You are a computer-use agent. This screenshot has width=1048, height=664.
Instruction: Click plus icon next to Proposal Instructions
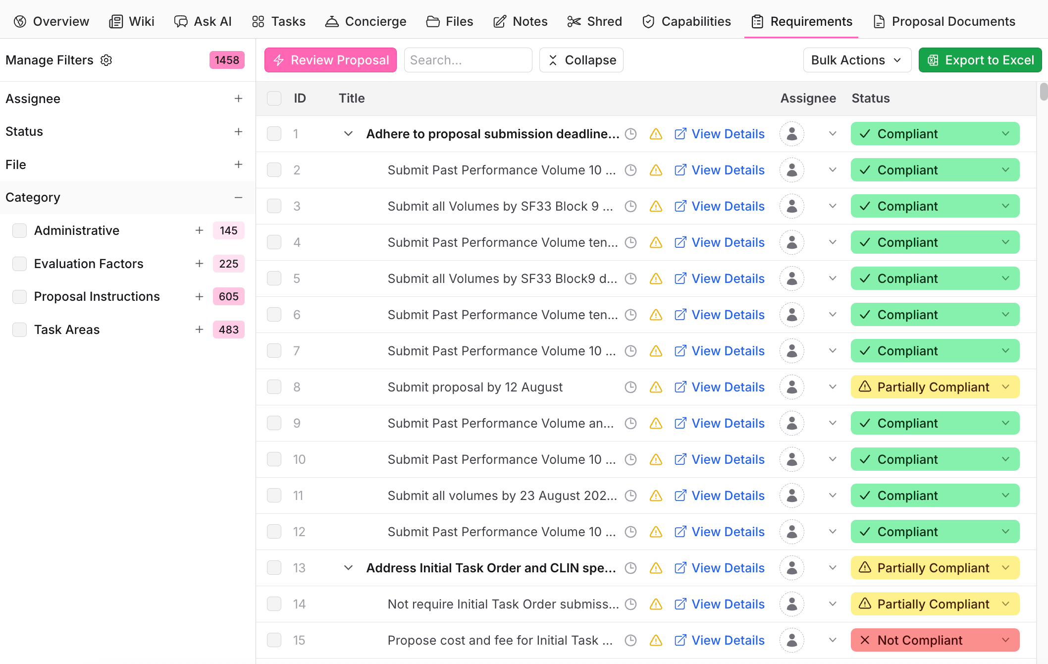[199, 296]
